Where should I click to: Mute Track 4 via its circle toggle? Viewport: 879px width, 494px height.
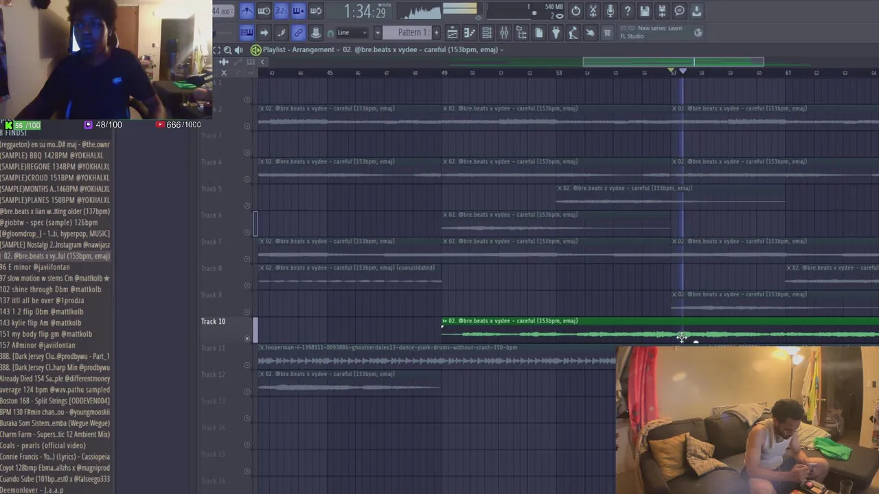(x=247, y=180)
